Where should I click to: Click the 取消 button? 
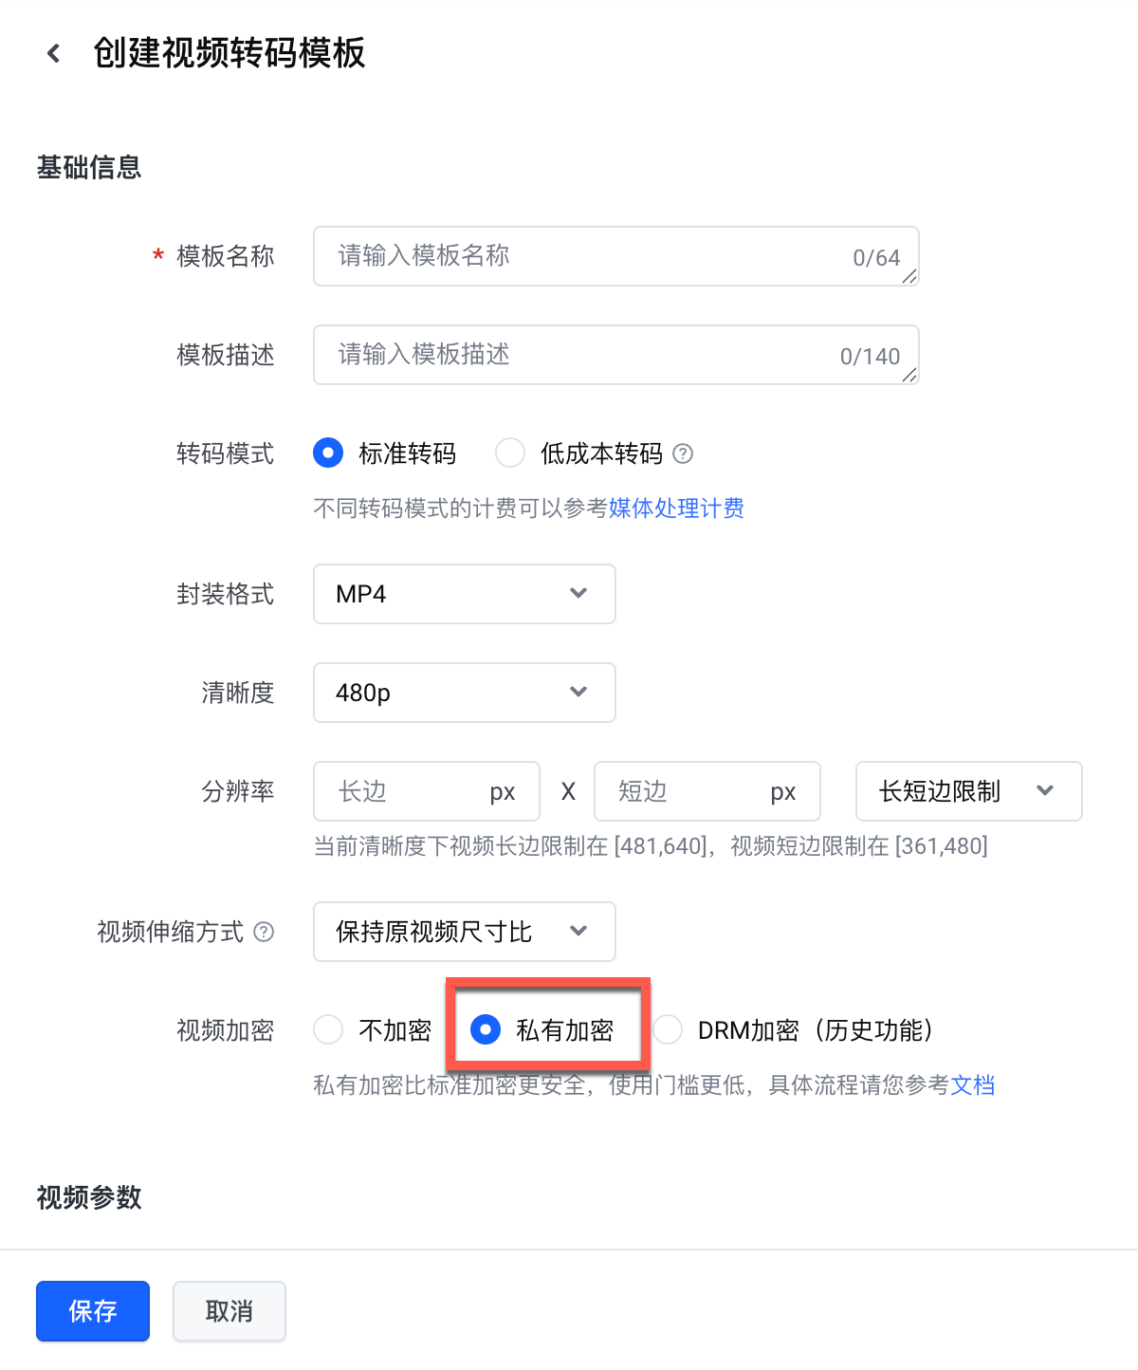[x=229, y=1311]
